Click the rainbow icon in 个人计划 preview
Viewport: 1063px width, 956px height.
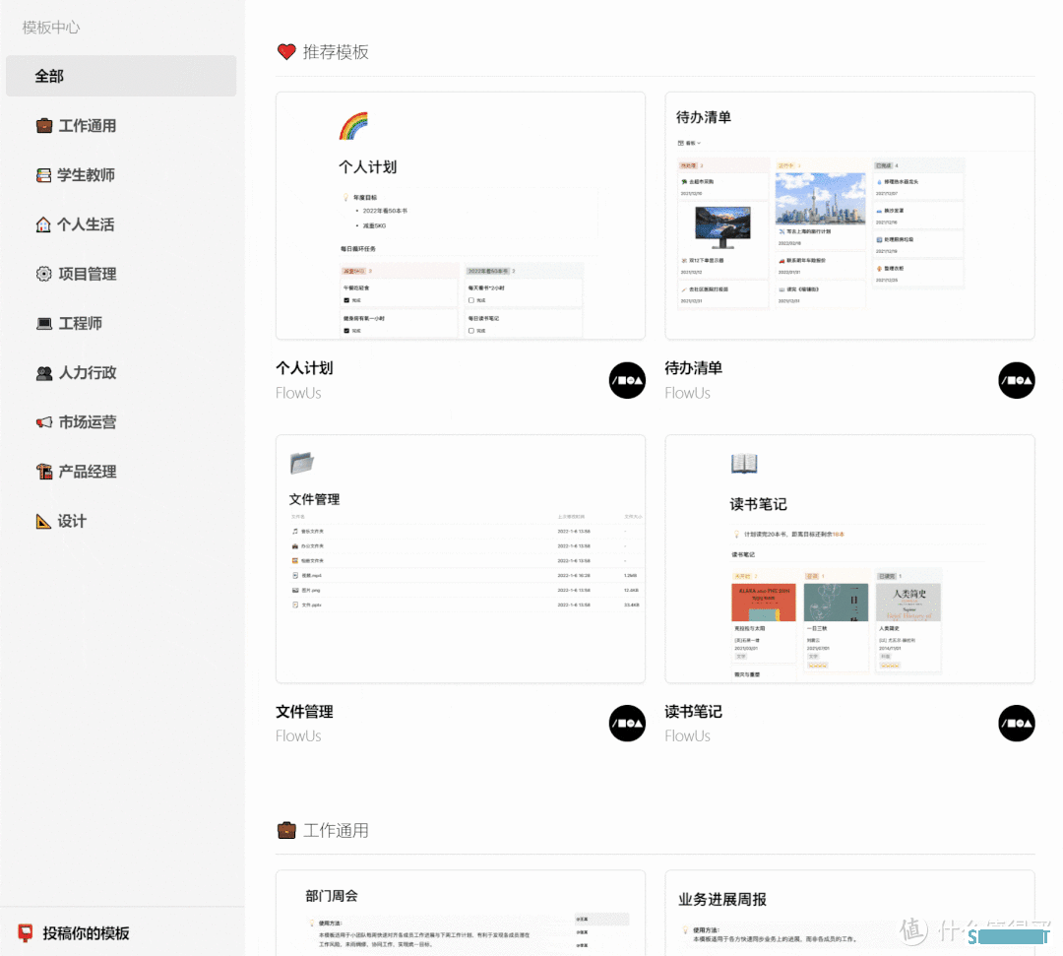click(353, 126)
